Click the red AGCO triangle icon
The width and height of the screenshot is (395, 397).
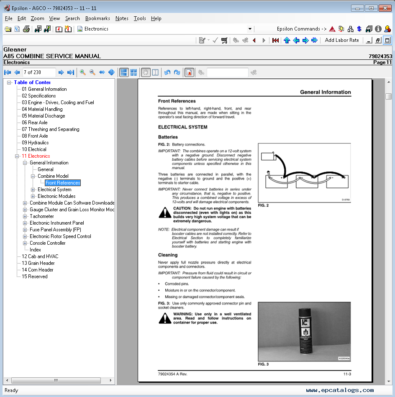[x=332, y=29]
